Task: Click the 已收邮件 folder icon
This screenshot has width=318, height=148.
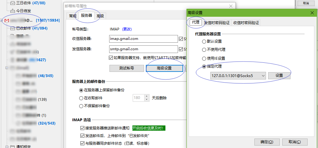Action: click(13, 28)
